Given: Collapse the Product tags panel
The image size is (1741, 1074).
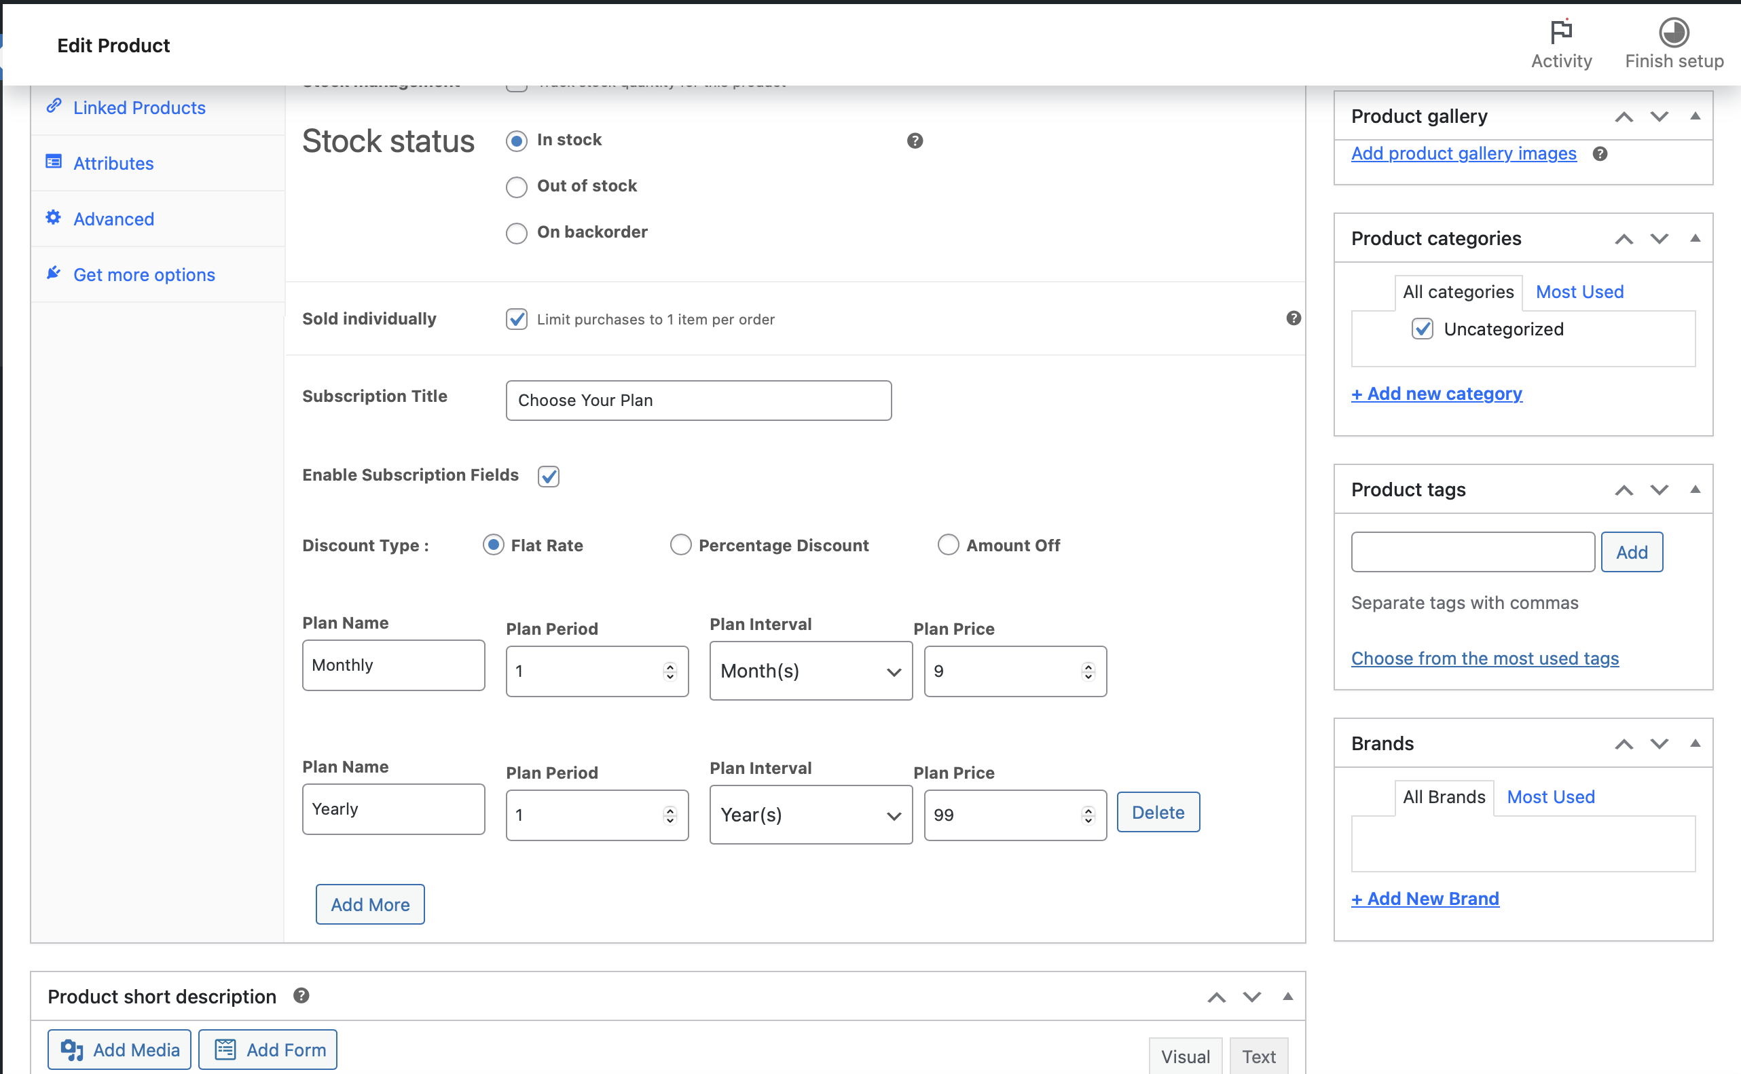Looking at the screenshot, I should click(1695, 489).
